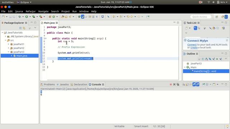Click the External Tools run icon
Viewport: 230px width, 129px height.
41,17
